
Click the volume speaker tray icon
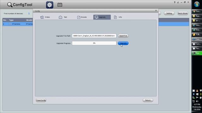pos(197,101)
